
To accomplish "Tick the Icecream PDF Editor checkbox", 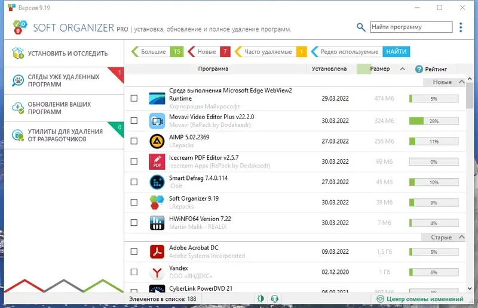I will pyautogui.click(x=134, y=161).
